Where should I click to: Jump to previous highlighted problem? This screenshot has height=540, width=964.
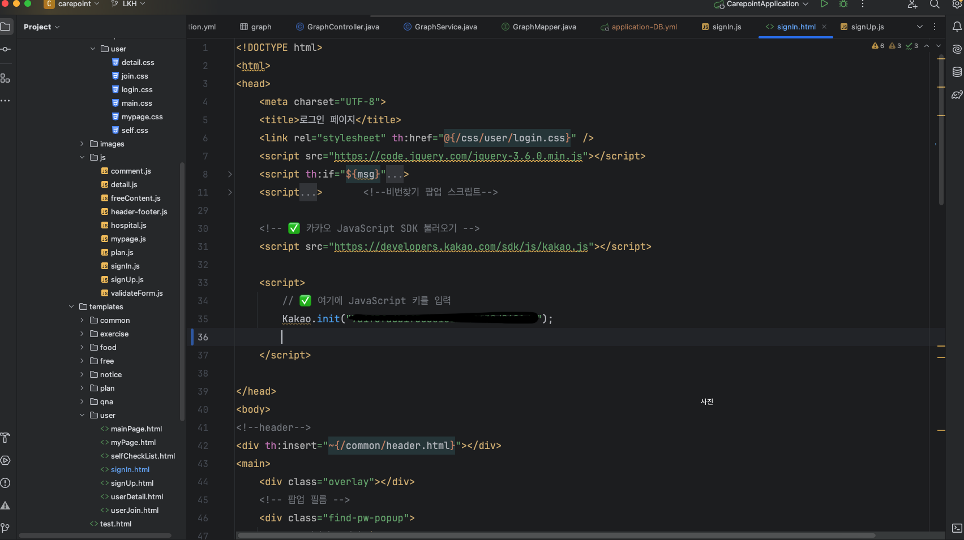927,46
